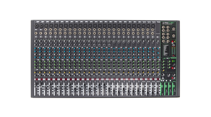Click the gain knob on channel 21
The image size is (211, 117).
coord(133,41)
